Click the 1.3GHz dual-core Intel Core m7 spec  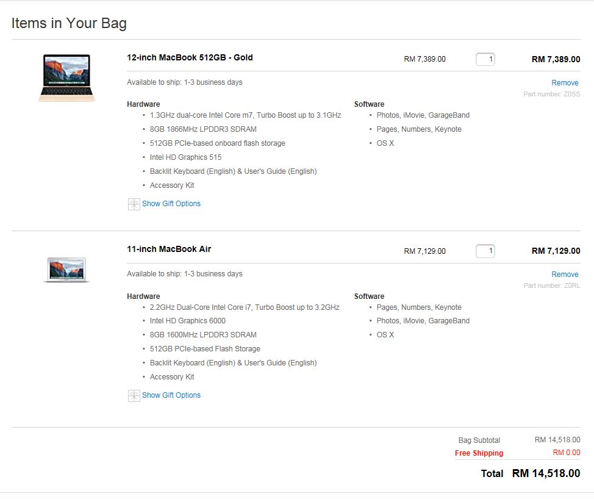[x=246, y=115]
